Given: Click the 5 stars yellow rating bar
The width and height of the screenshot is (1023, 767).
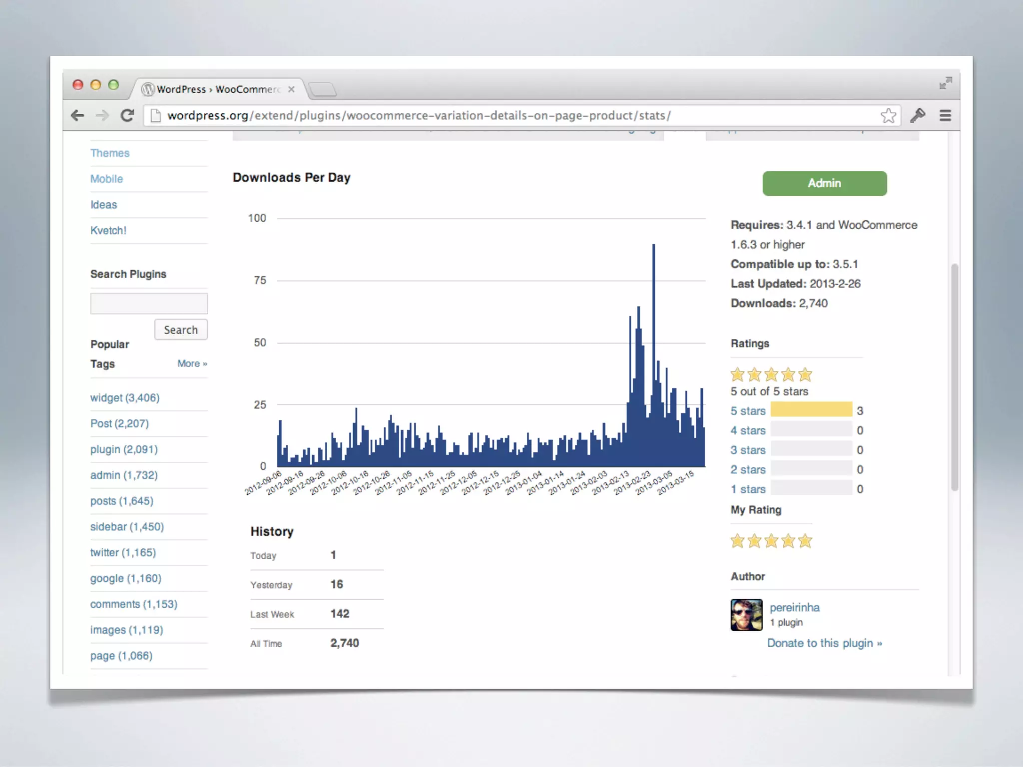Looking at the screenshot, I should (811, 409).
